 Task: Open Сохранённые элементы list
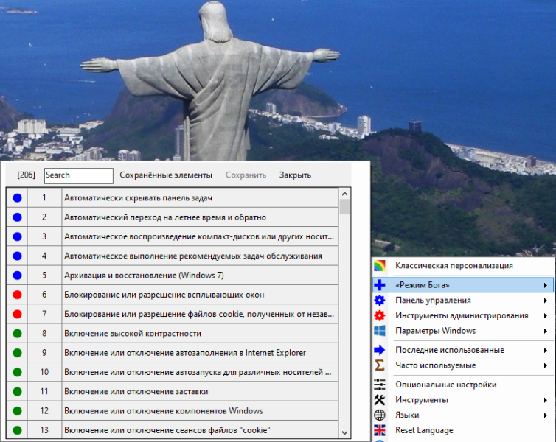point(166,175)
